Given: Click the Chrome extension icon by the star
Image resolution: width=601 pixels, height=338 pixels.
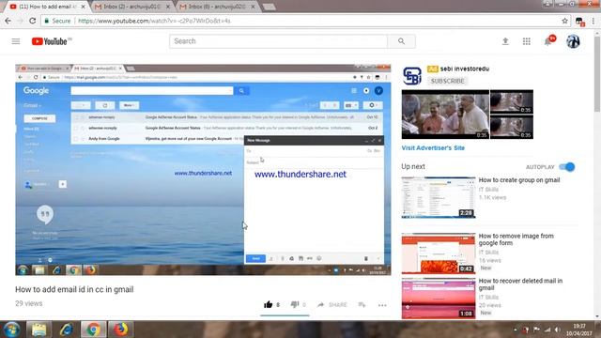Looking at the screenshot, I should click(x=579, y=22).
